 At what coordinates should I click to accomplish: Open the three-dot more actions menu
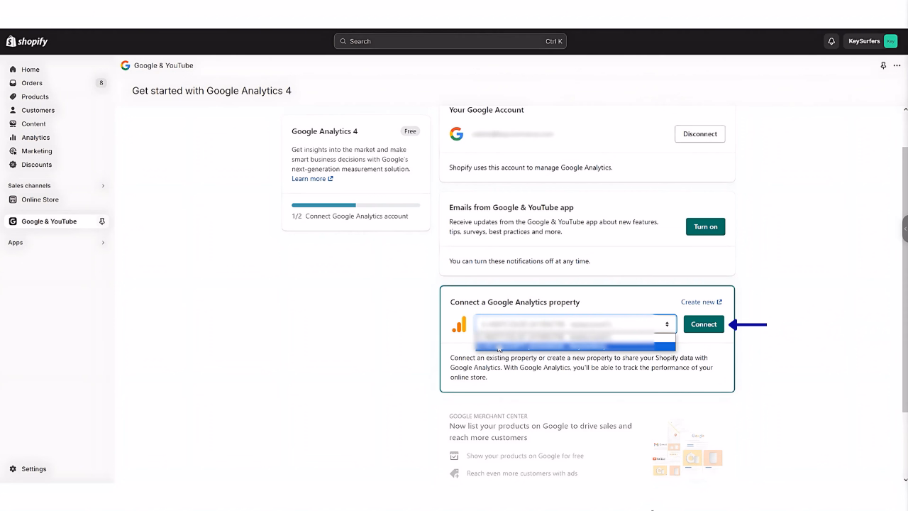pos(897,65)
